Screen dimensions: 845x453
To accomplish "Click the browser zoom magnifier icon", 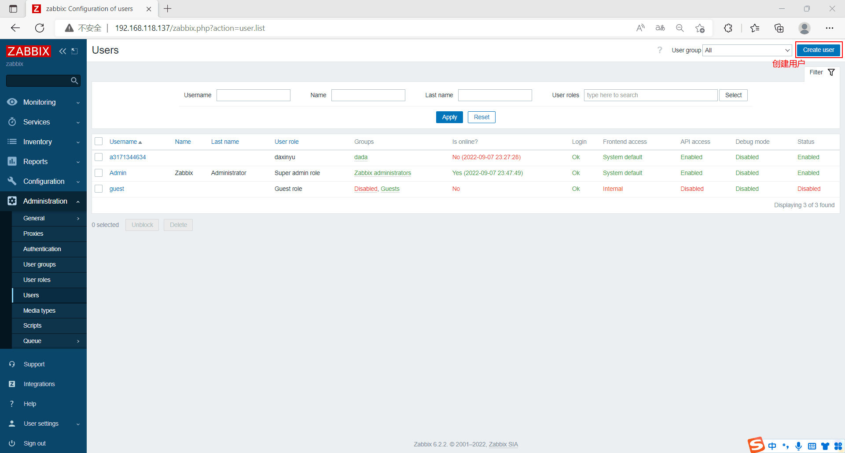I will coord(680,28).
